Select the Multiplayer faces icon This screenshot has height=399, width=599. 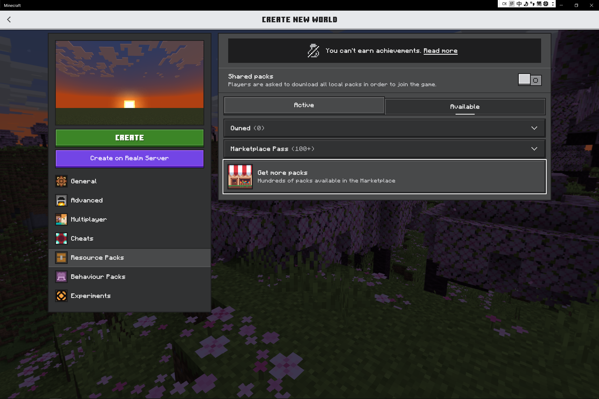61,219
